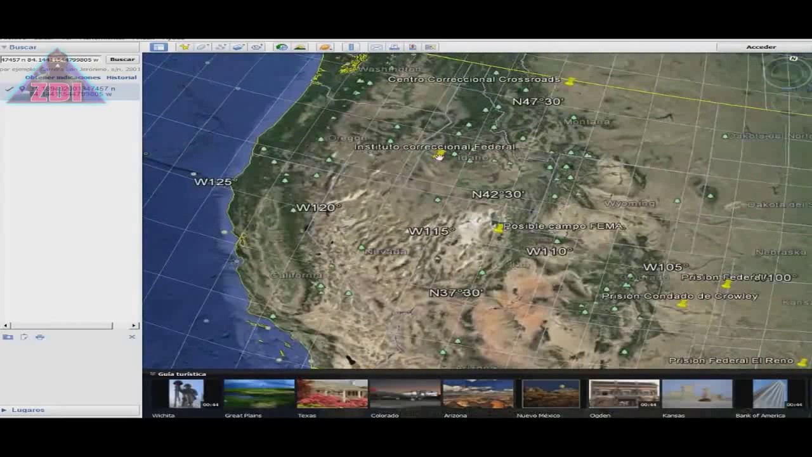The width and height of the screenshot is (812, 457).
Task: Click copy results icon below search panel
Action: [24, 337]
